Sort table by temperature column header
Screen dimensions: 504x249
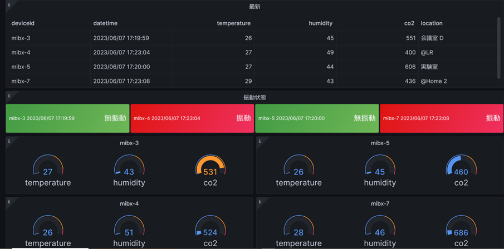coord(234,23)
